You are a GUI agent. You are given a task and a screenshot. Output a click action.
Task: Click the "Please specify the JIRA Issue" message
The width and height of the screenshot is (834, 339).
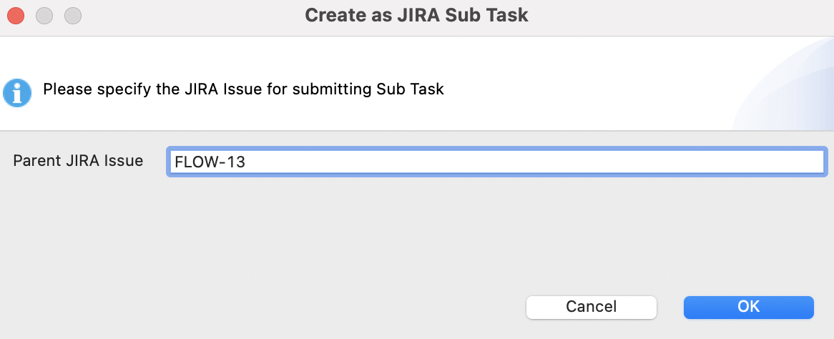(x=243, y=89)
